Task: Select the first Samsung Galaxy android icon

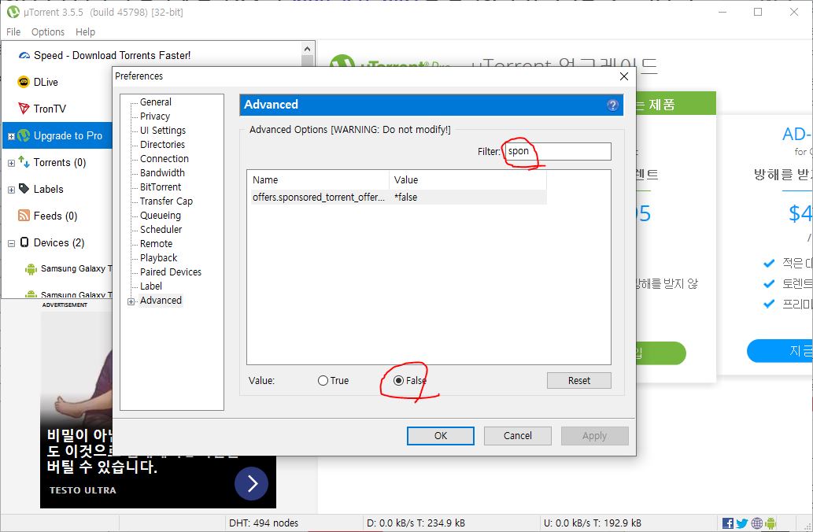Action: pos(31,268)
